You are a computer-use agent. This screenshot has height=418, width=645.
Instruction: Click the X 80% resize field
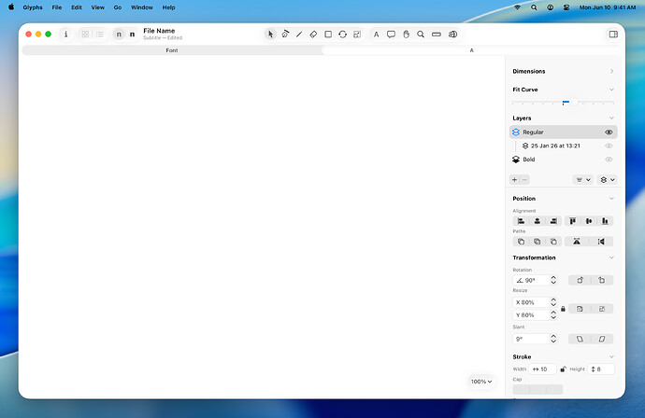(531, 302)
